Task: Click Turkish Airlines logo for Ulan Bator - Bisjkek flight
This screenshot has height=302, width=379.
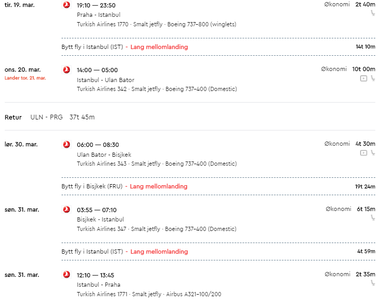Action: click(x=66, y=145)
